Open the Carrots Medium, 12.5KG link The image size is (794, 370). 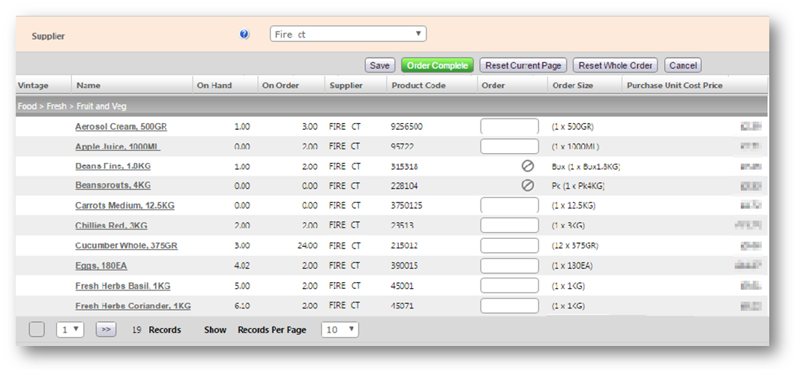click(125, 206)
